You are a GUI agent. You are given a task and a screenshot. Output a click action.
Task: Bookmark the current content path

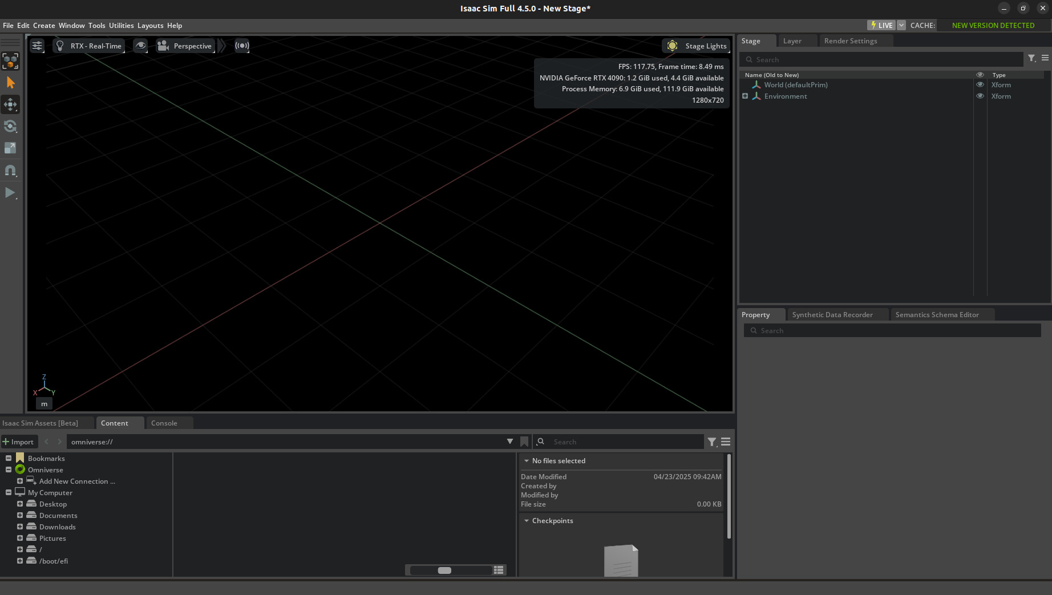click(x=524, y=442)
